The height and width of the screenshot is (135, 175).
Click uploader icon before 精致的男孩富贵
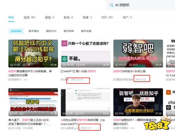coord(115,80)
